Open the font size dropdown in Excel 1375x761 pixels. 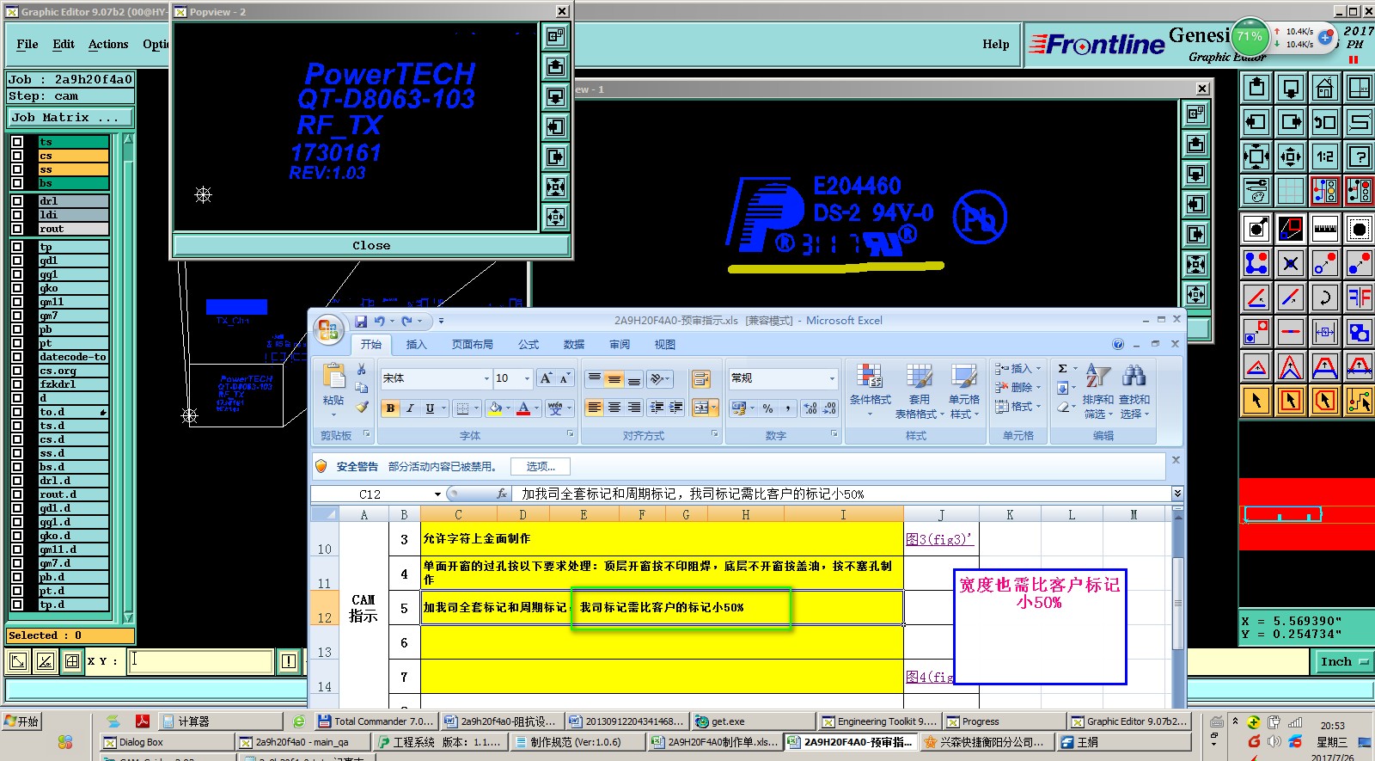[x=527, y=378]
